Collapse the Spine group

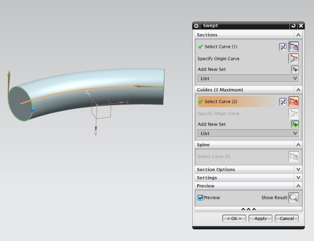pos(298,145)
